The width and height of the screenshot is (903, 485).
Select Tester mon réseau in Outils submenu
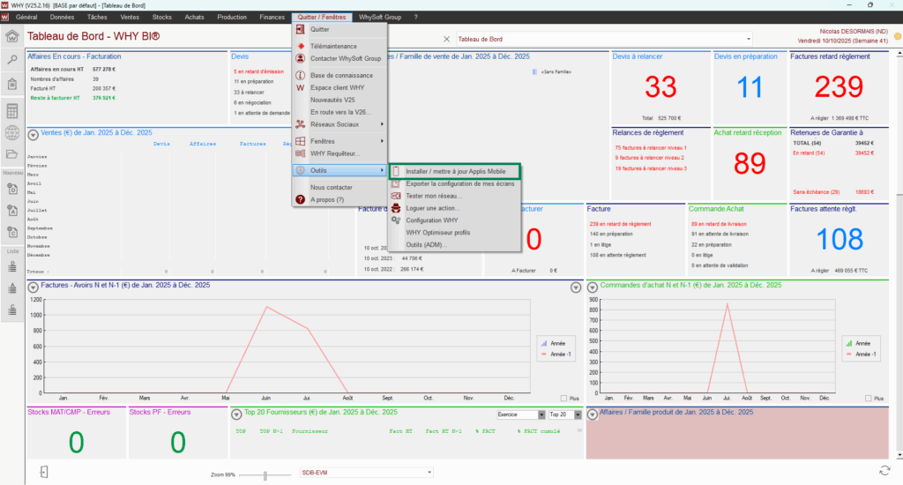pyautogui.click(x=433, y=195)
